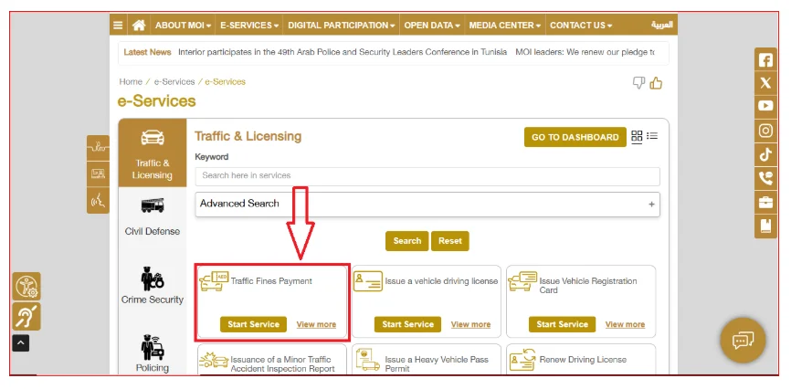Viewport: 791px width, 389px height.
Task: Click the book icon in sidebar
Action: (765, 226)
